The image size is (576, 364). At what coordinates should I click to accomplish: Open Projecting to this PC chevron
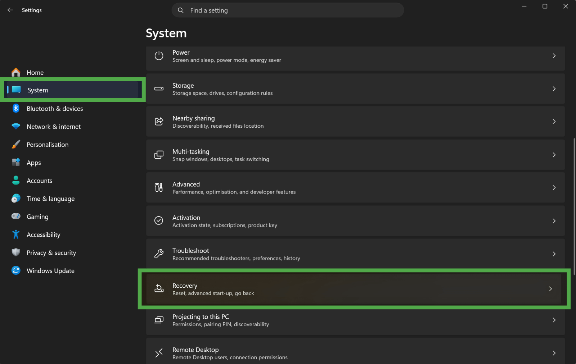click(x=554, y=320)
